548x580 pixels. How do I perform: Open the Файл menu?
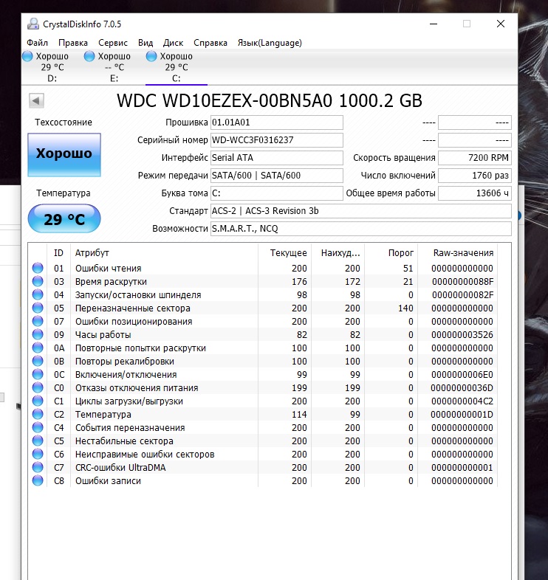[x=38, y=43]
